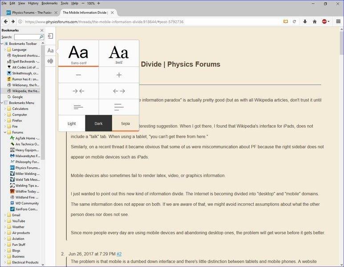Open the Wikipedia, the free... bookmark
This screenshot has width=344, height=267.
(24, 91)
